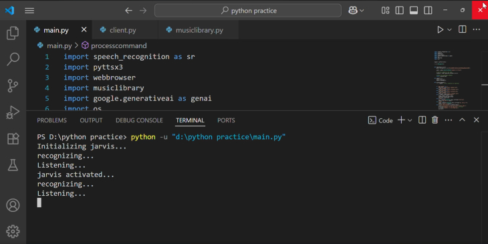Open the Accounts menu
This screenshot has width=488, height=244.
[13, 205]
